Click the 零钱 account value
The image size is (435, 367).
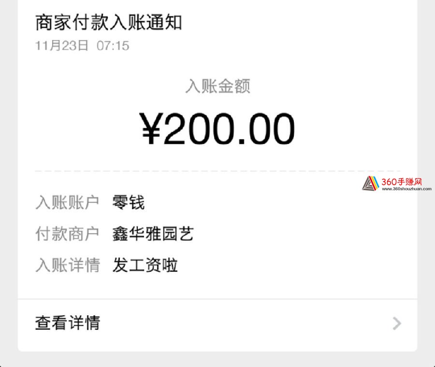129,202
